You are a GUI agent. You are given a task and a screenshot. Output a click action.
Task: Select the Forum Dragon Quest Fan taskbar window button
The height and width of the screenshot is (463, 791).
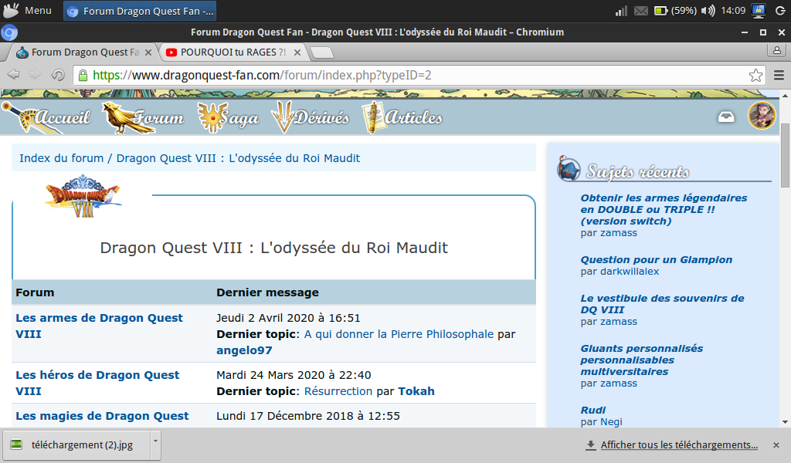click(140, 11)
